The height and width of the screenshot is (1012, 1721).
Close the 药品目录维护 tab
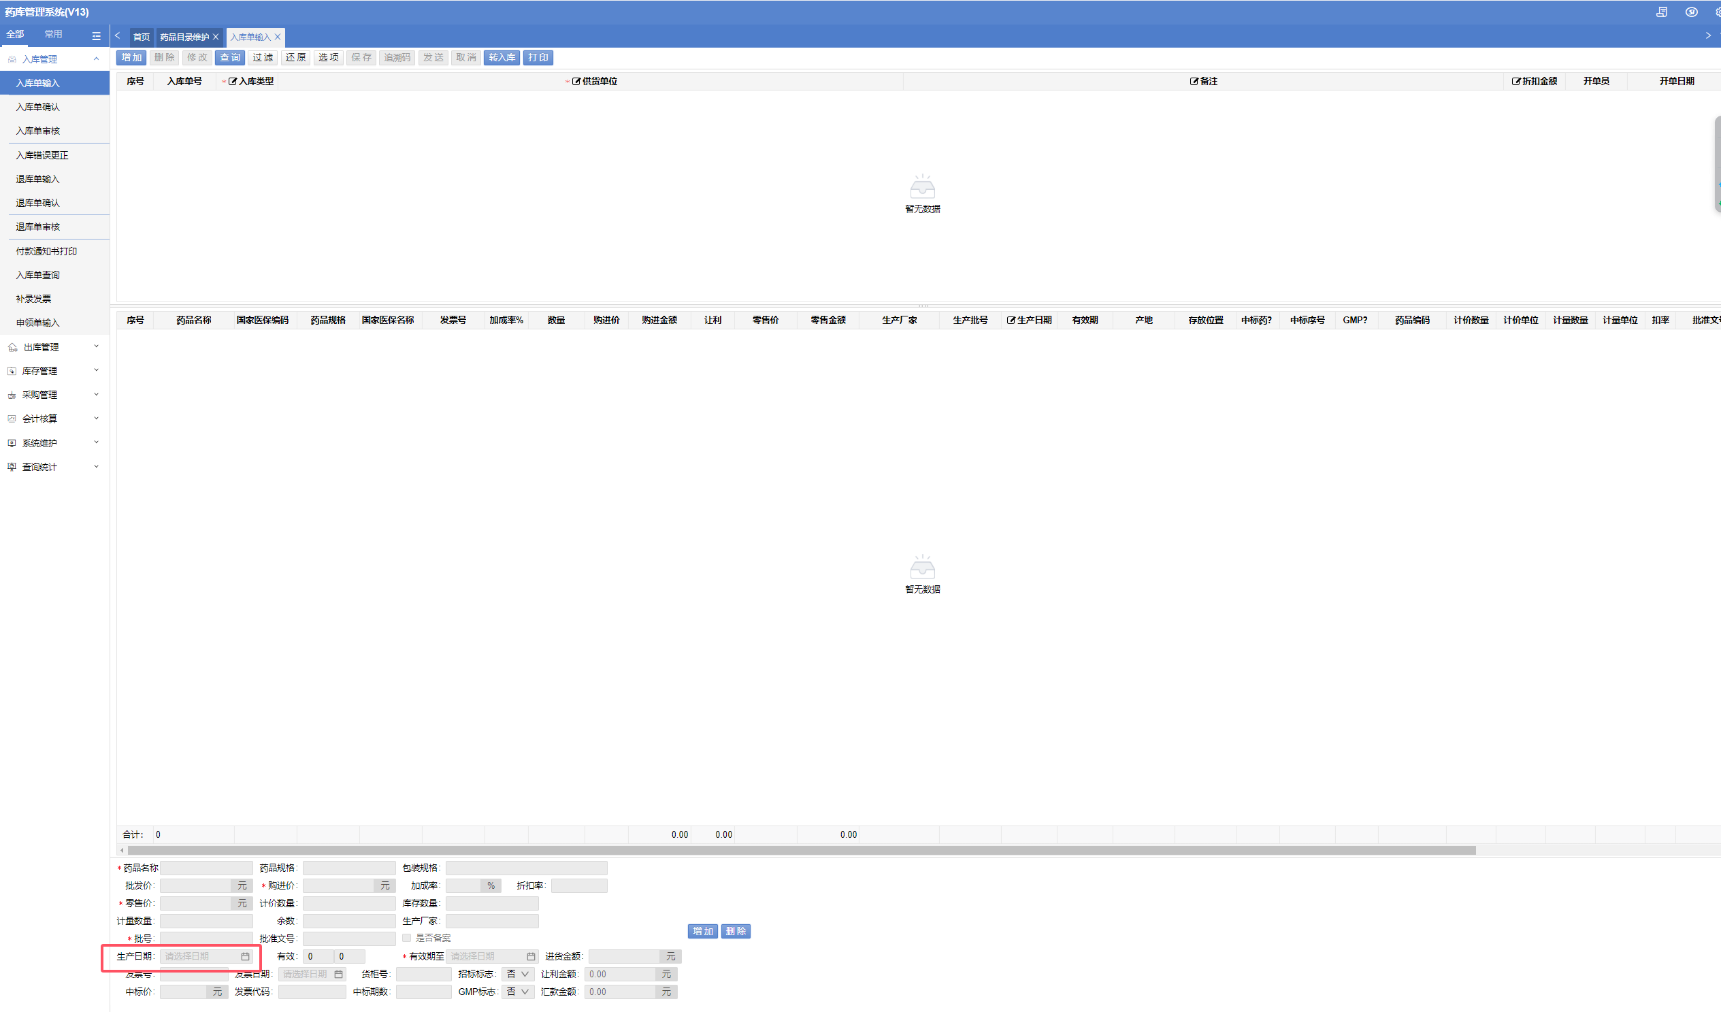(x=216, y=37)
